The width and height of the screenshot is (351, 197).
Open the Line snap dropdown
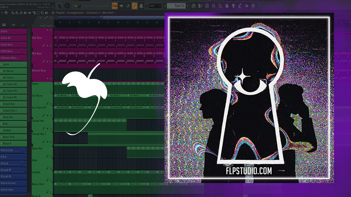(155, 6)
